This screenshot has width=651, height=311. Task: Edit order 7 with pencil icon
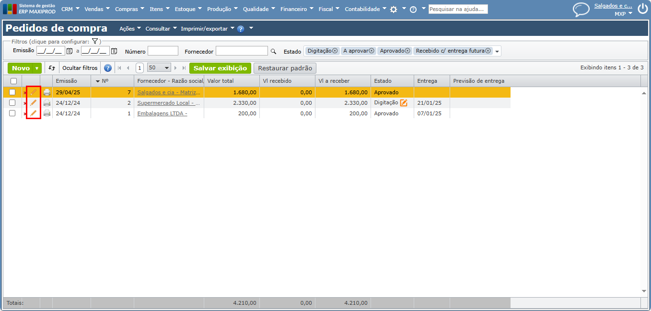pyautogui.click(x=33, y=92)
